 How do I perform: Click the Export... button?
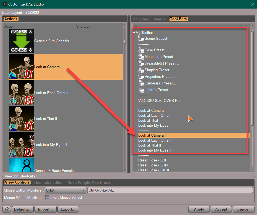point(68,209)
